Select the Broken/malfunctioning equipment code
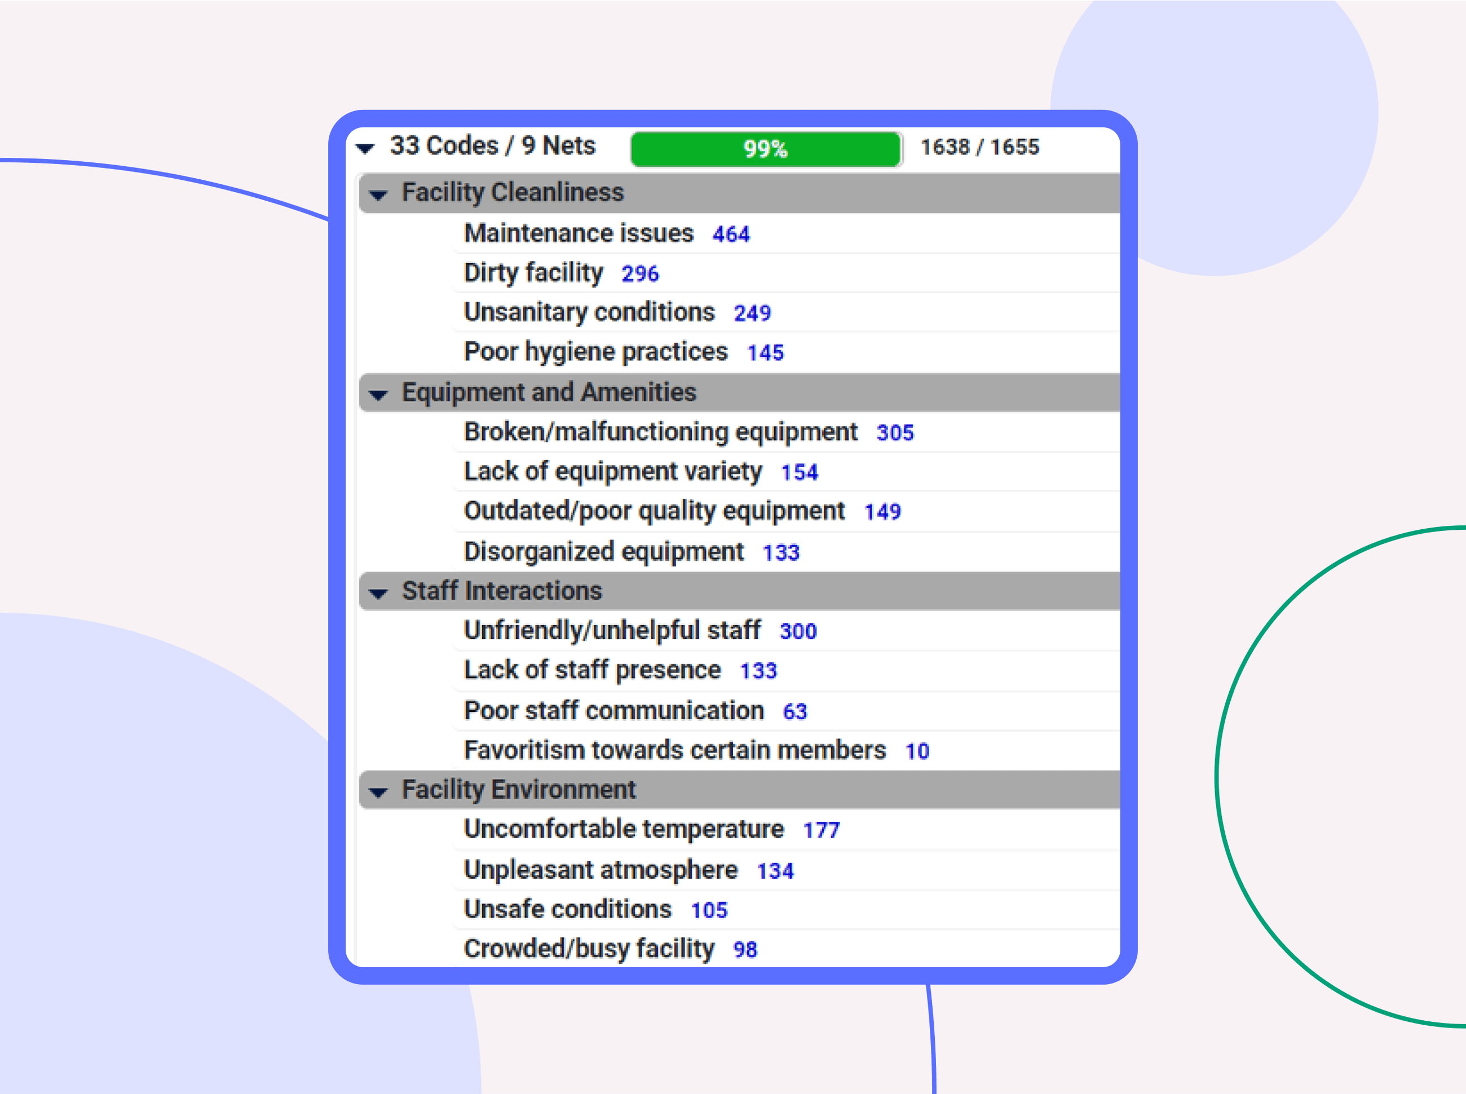This screenshot has width=1466, height=1094. click(x=660, y=432)
